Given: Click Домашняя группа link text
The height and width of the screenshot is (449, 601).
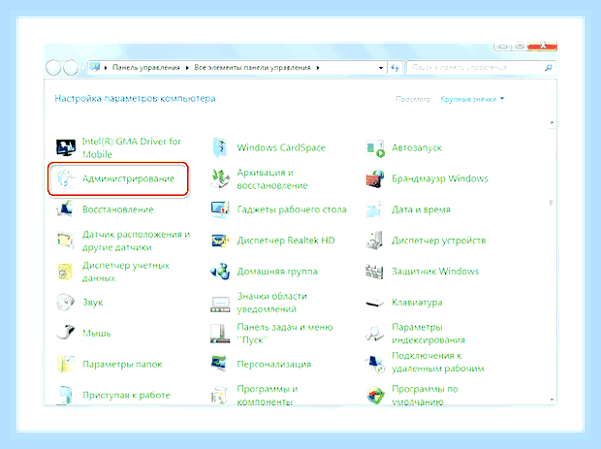Looking at the screenshot, I should [x=277, y=272].
